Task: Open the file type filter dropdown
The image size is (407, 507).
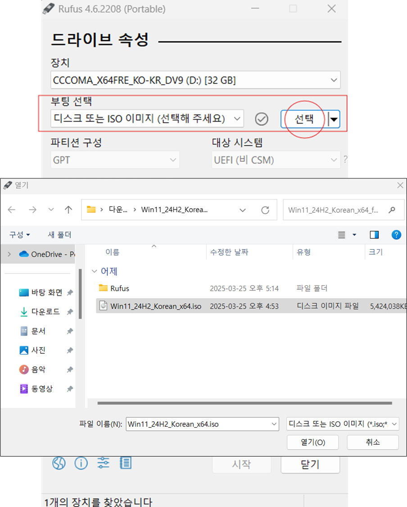Action: click(x=343, y=424)
